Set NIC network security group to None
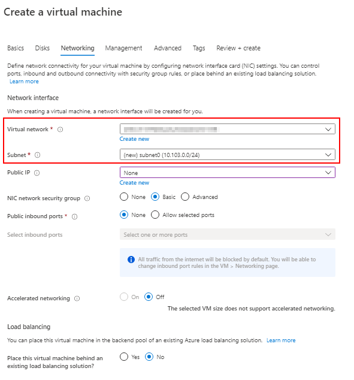 tap(124, 197)
